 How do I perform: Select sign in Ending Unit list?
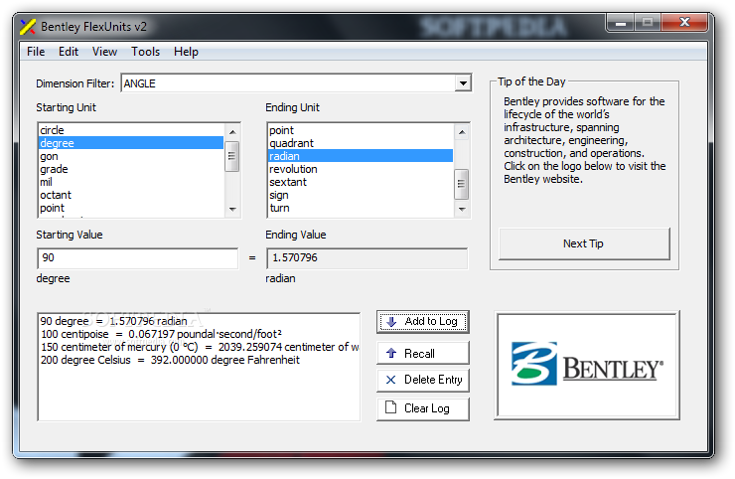coord(361,195)
